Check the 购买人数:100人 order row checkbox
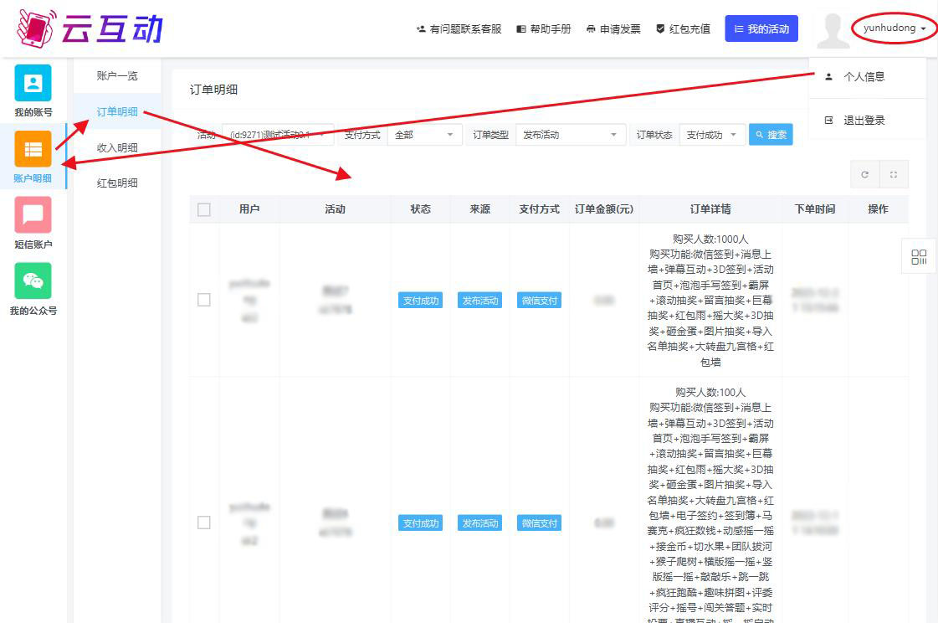 [204, 523]
